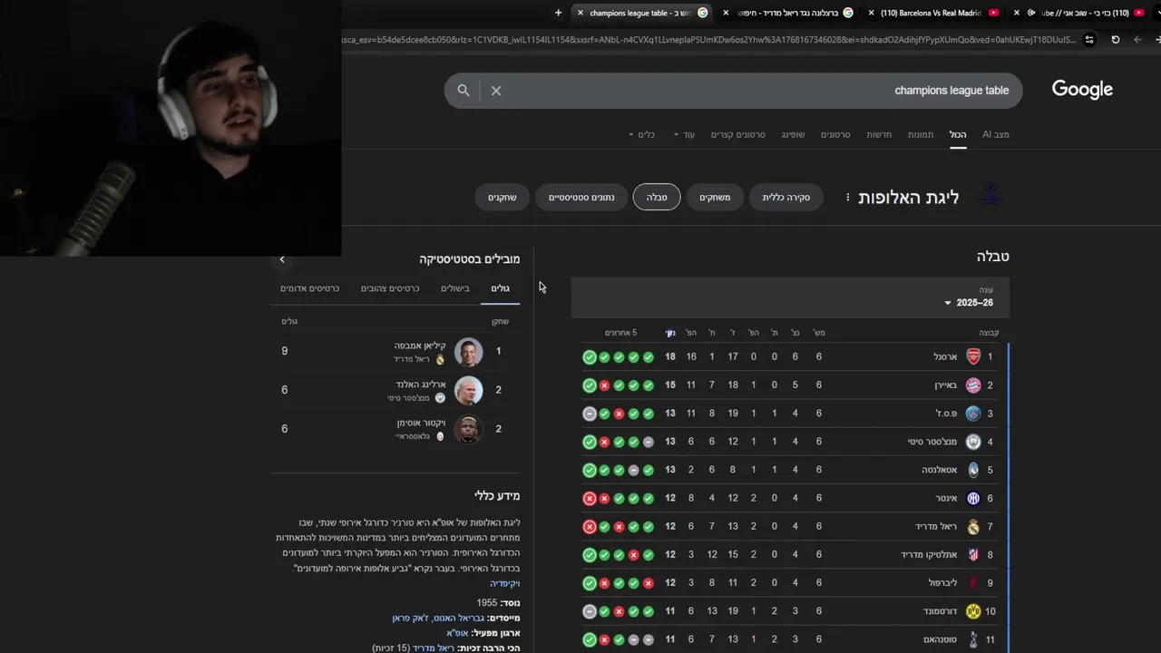This screenshot has height=653, width=1161.
Task: Expand the כלים (Tools) dropdown
Action: pyautogui.click(x=641, y=134)
